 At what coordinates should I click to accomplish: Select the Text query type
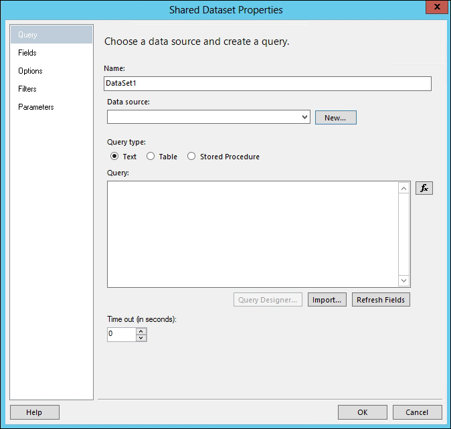(x=114, y=157)
